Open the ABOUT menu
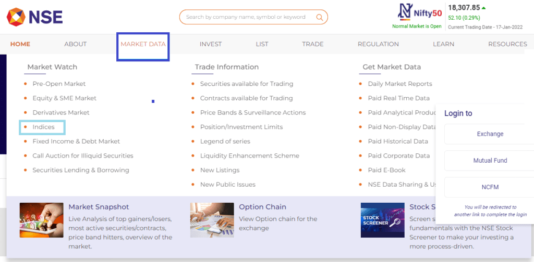The height and width of the screenshot is (262, 534). [x=75, y=44]
